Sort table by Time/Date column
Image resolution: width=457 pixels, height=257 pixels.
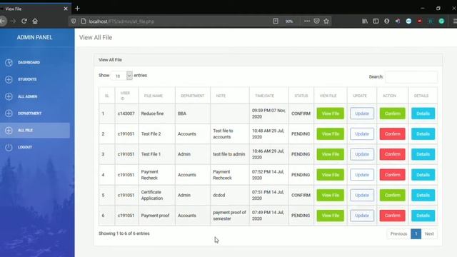268,96
